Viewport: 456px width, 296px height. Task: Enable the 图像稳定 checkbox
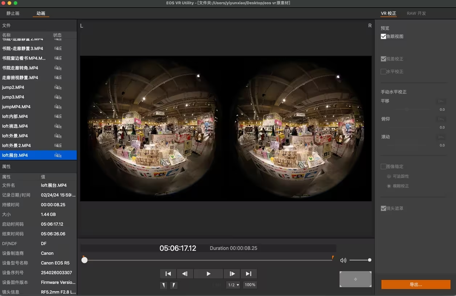point(383,166)
